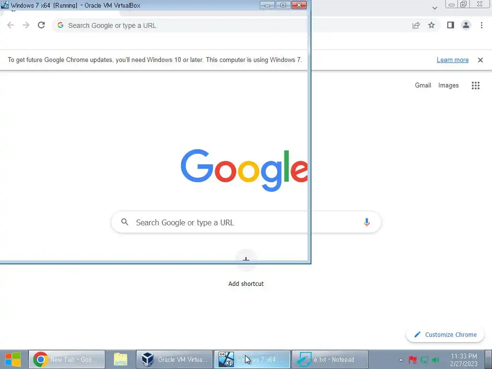Show hidden system tray icons
Image resolution: width=492 pixels, height=369 pixels.
[x=401, y=360]
